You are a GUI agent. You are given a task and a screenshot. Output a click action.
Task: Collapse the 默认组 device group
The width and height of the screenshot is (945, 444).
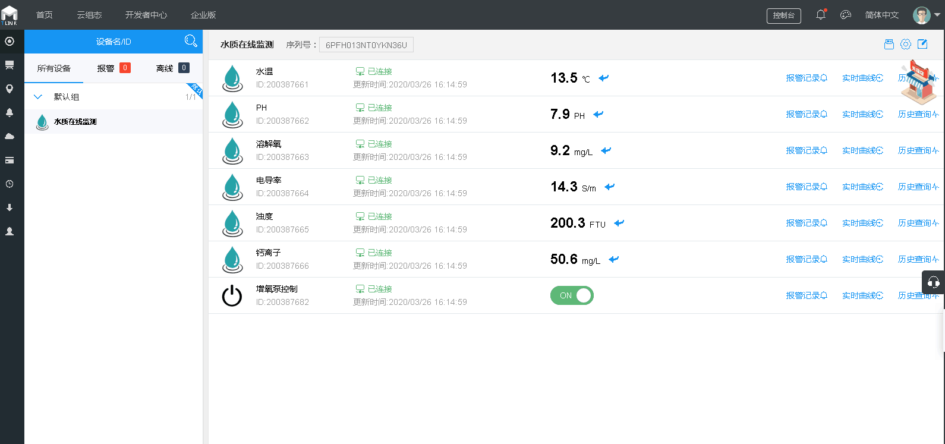tap(39, 97)
